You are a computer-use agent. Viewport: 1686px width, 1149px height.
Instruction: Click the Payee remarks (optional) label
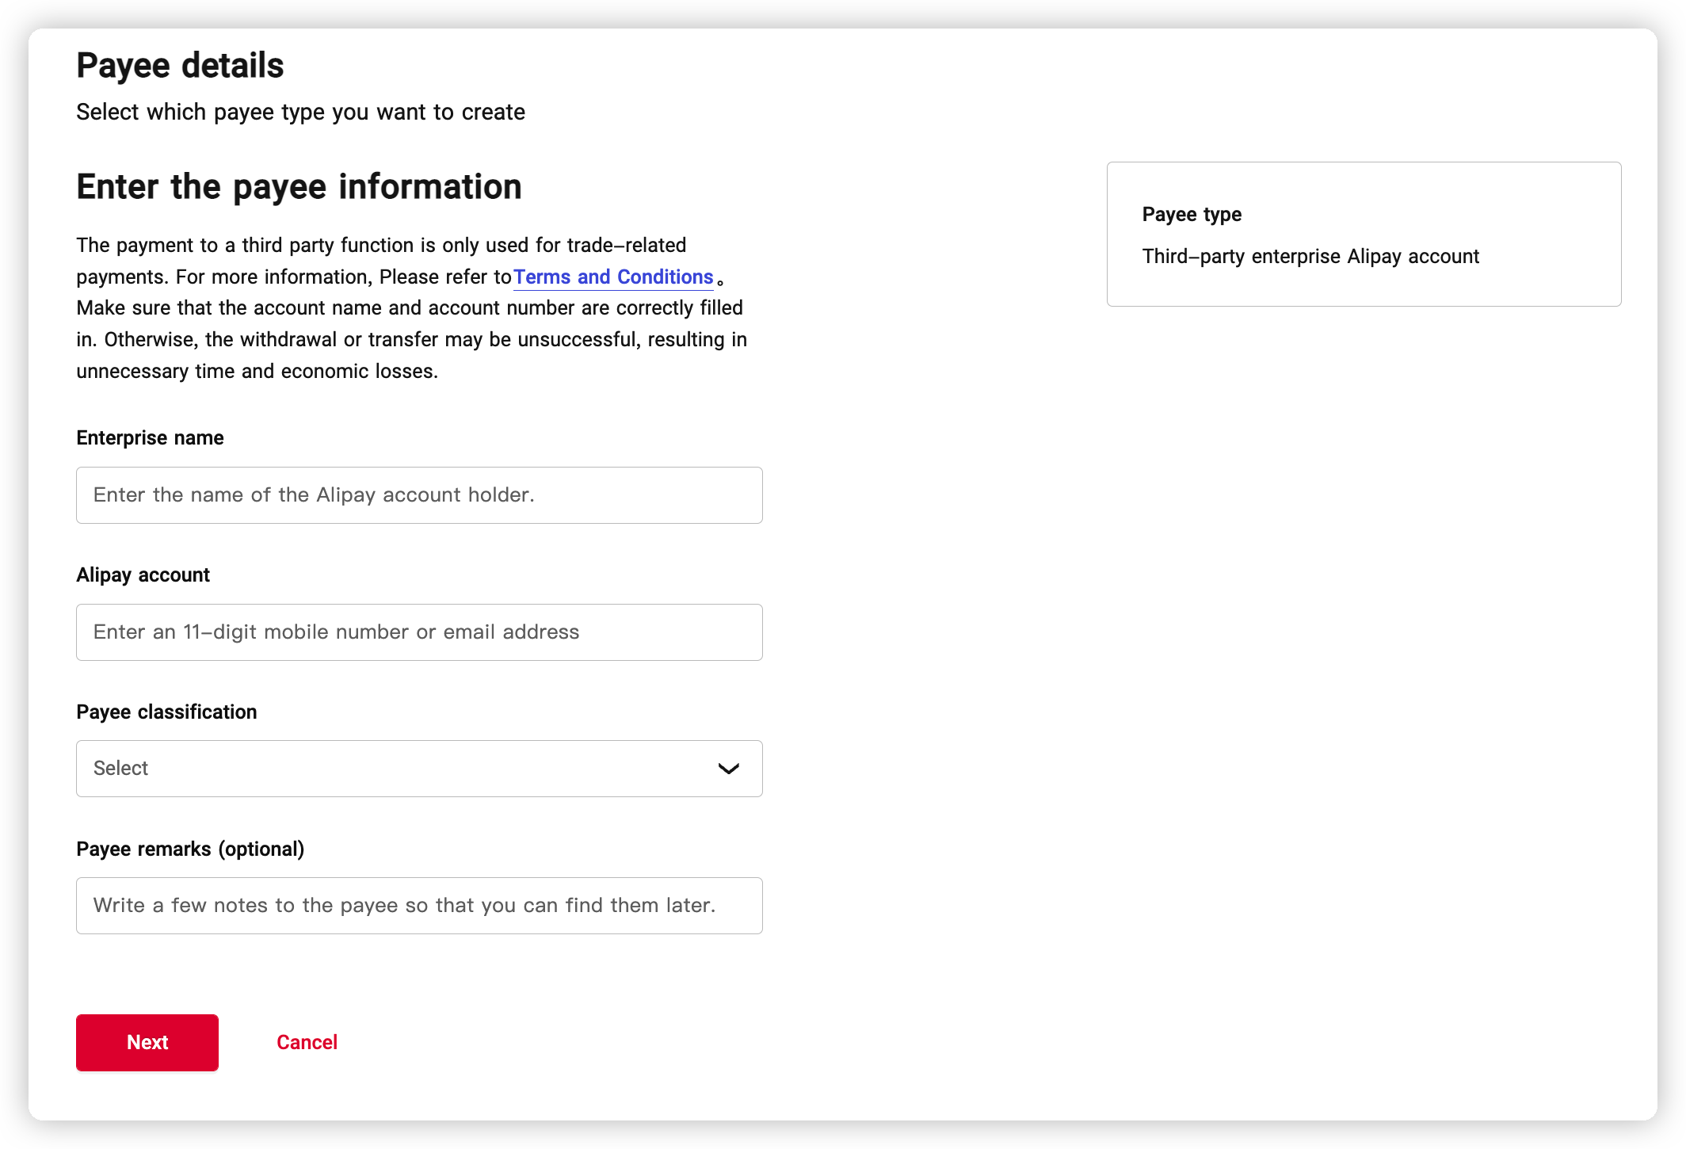point(190,849)
